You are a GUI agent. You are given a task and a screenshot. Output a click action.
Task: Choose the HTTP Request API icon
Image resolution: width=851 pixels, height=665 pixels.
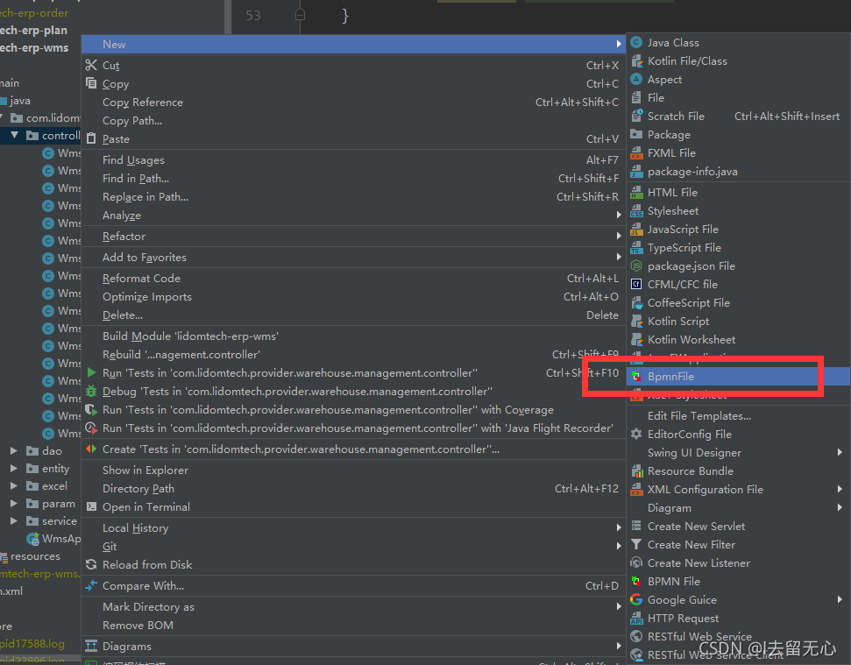click(636, 619)
